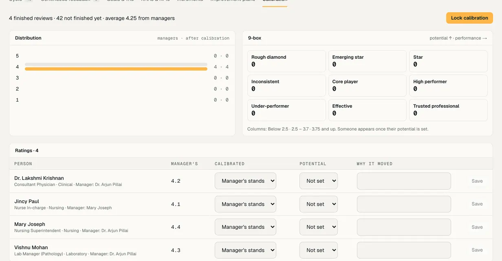Image resolution: width=502 pixels, height=261 pixels.
Task: Focus 'Why it moved' field for Mary Joseph
Action: click(x=404, y=227)
